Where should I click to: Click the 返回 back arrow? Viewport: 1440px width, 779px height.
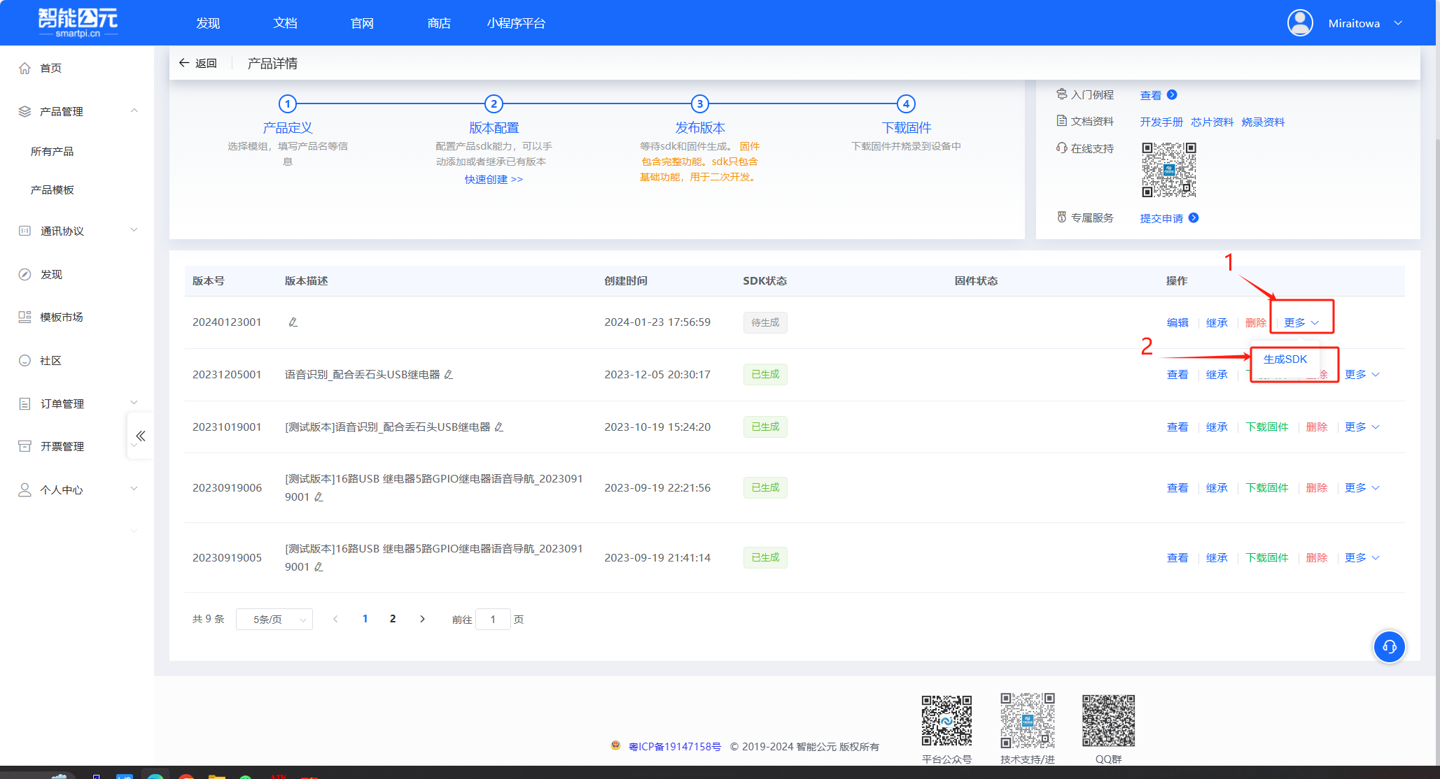tap(184, 63)
